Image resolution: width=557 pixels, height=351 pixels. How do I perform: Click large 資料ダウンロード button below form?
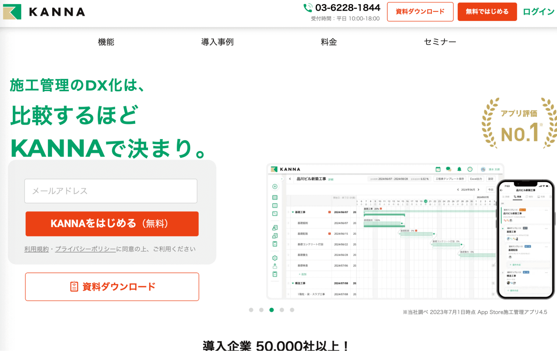click(x=112, y=287)
